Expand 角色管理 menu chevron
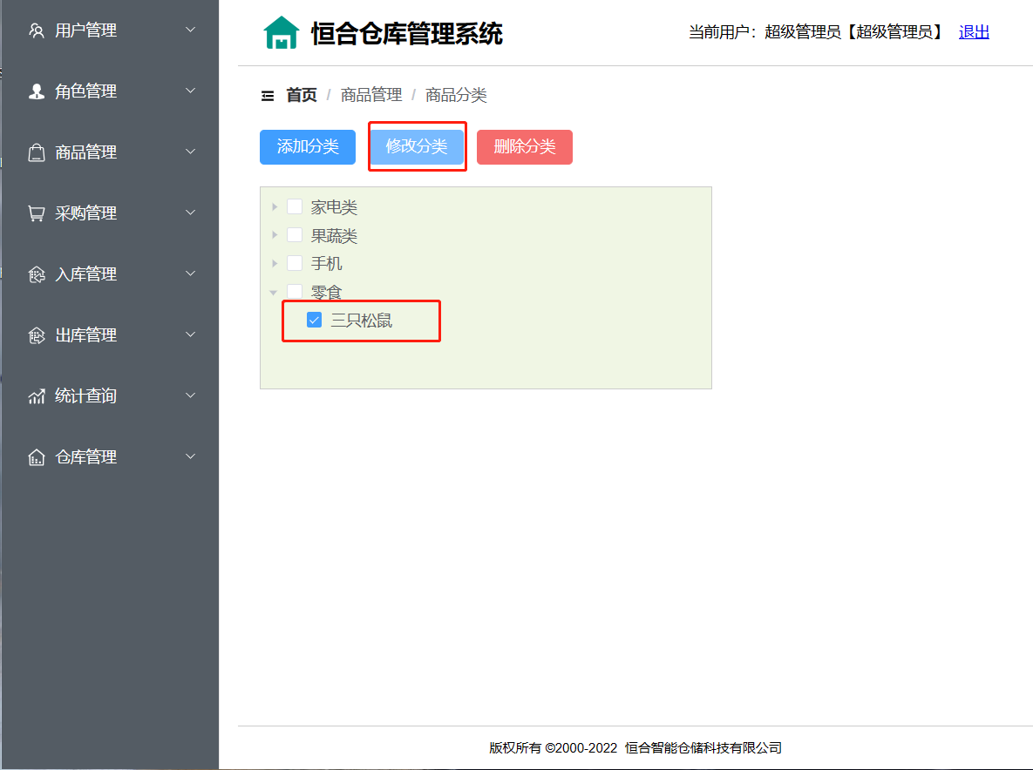This screenshot has height=770, width=1033. pos(190,91)
